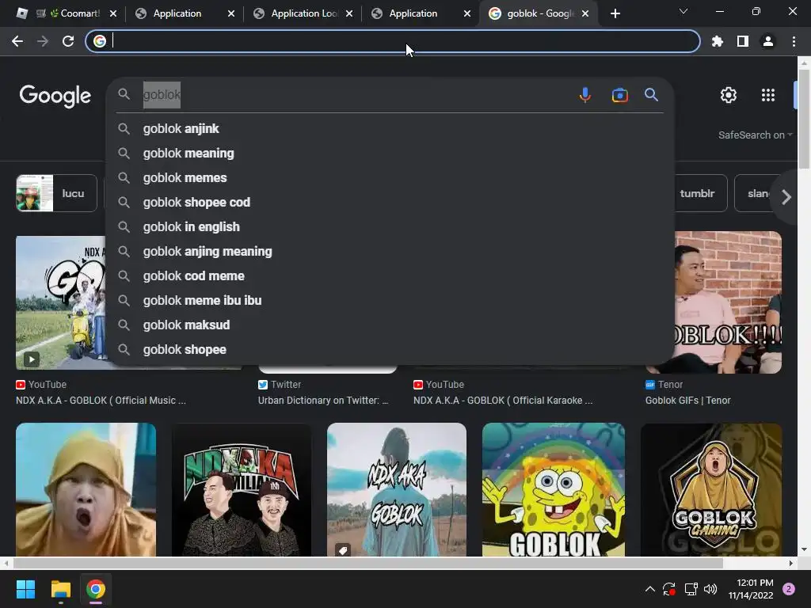
Task: Open the notification center badge
Action: click(x=789, y=589)
